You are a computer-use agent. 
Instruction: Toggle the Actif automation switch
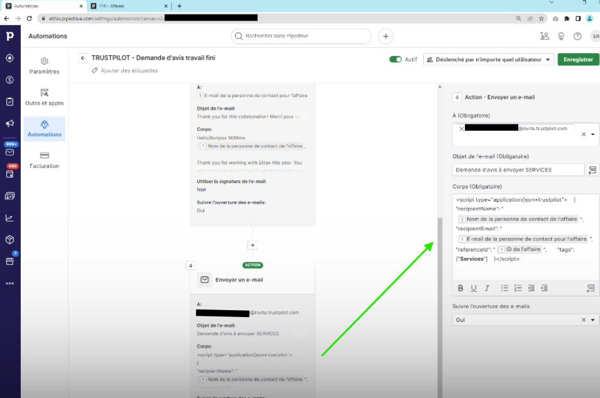395,60
